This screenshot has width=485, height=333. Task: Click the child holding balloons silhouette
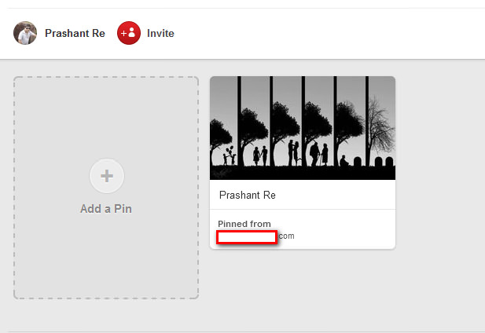pos(229,156)
